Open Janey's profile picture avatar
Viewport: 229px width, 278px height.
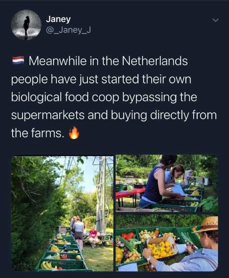tap(26, 25)
